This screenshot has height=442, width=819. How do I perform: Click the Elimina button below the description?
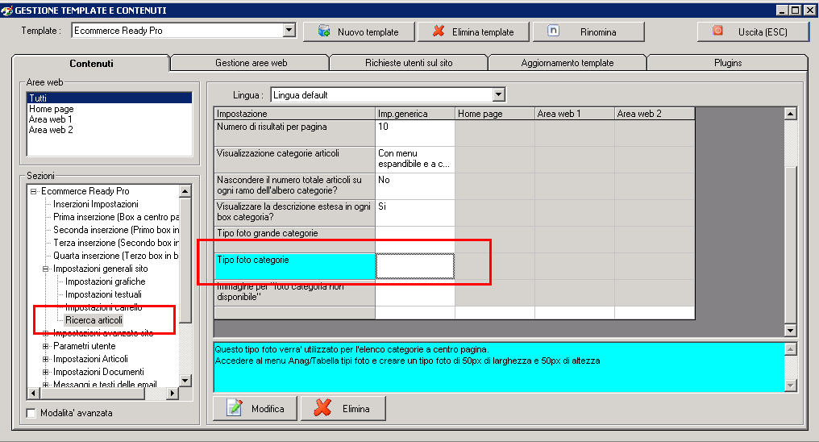click(343, 408)
